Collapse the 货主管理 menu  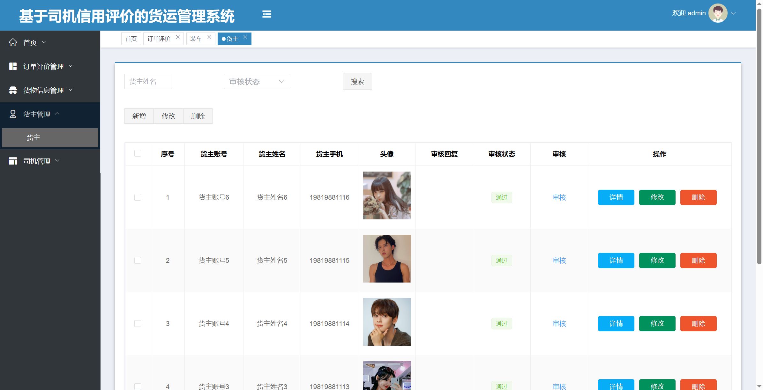coord(57,114)
